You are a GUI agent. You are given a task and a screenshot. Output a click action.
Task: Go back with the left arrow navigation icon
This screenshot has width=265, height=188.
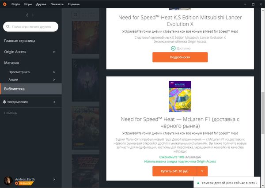(27, 15)
